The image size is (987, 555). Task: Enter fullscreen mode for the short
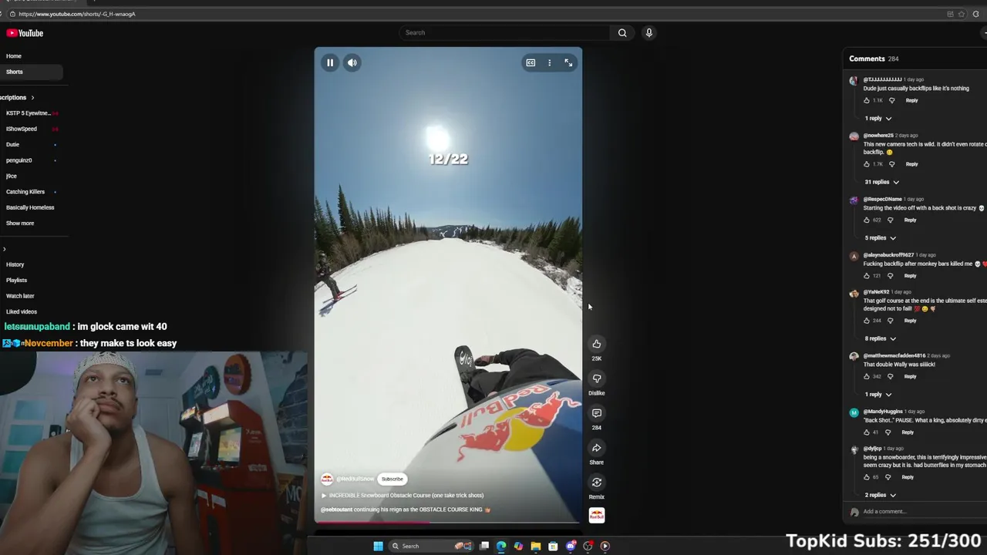click(x=568, y=63)
